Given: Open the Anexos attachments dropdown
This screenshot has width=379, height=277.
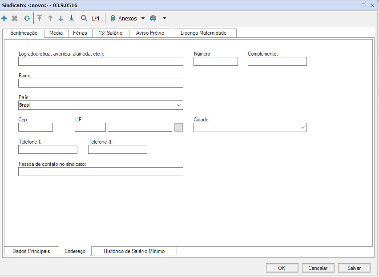Looking at the screenshot, I should click(x=128, y=19).
